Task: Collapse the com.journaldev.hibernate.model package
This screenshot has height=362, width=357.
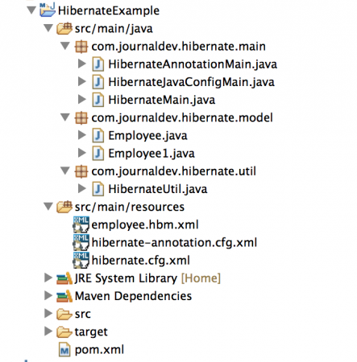Action: click(65, 117)
